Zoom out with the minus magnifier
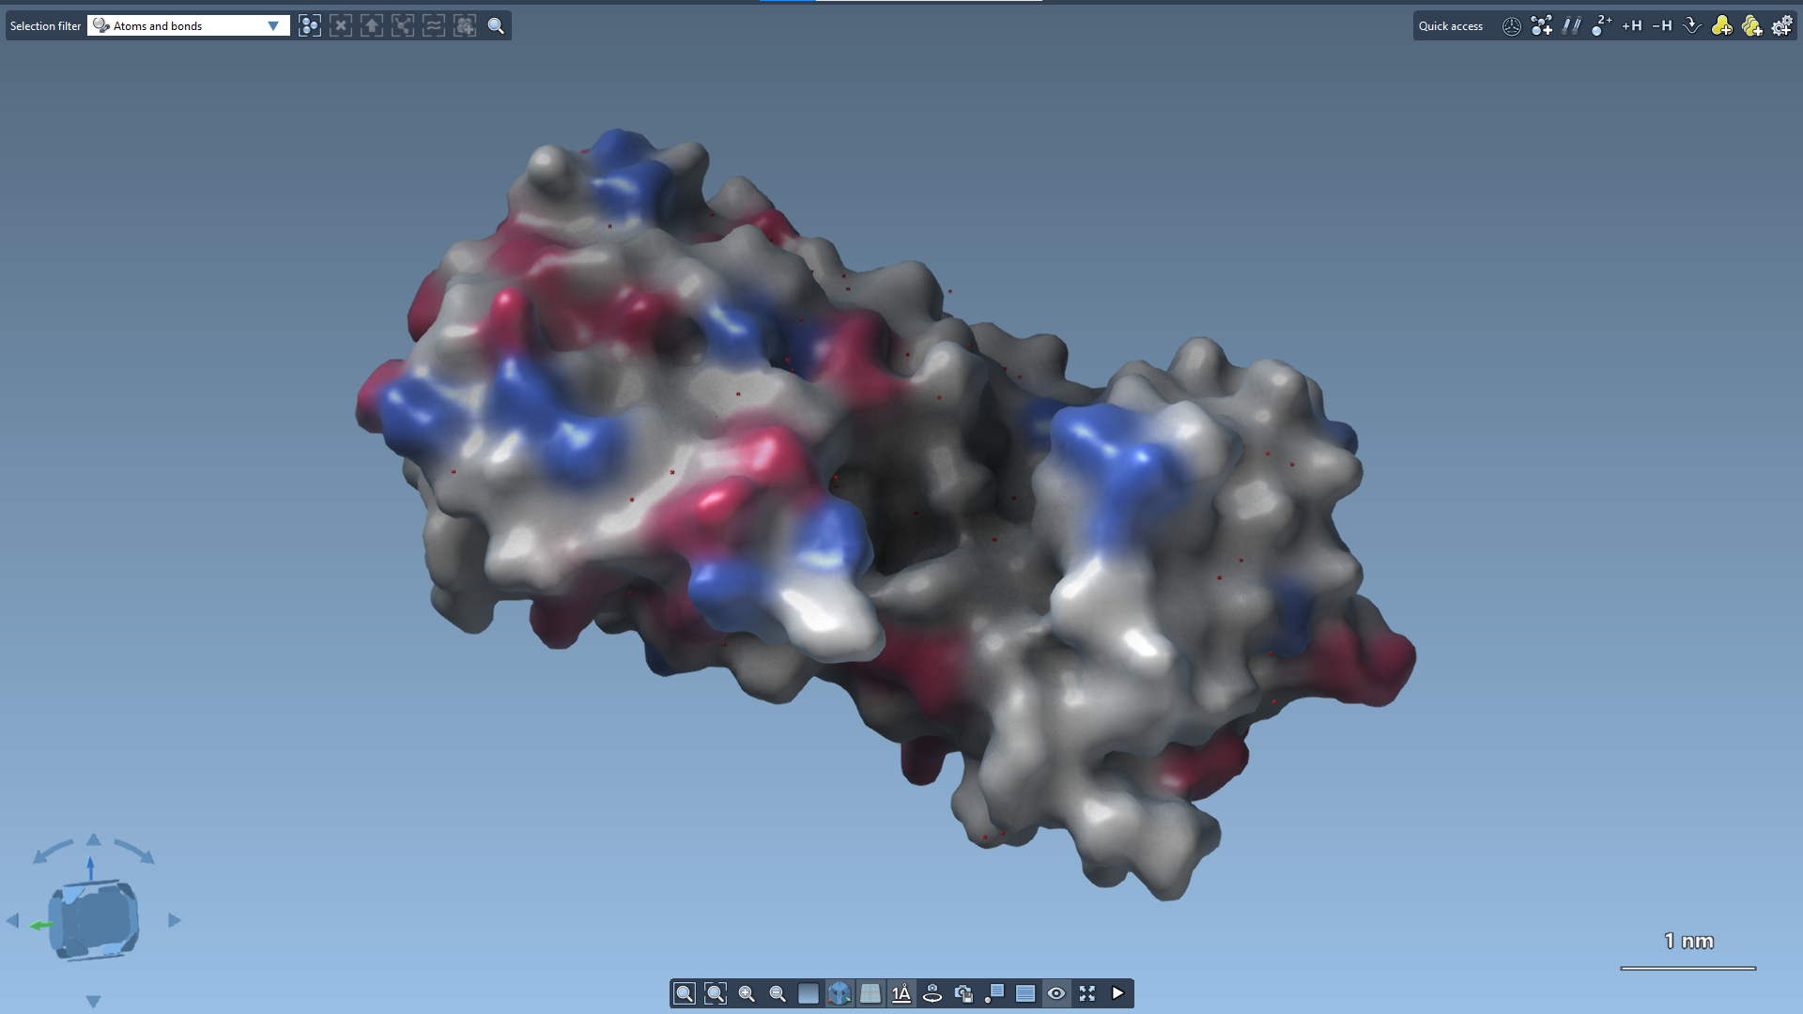The image size is (1803, 1014). (778, 993)
